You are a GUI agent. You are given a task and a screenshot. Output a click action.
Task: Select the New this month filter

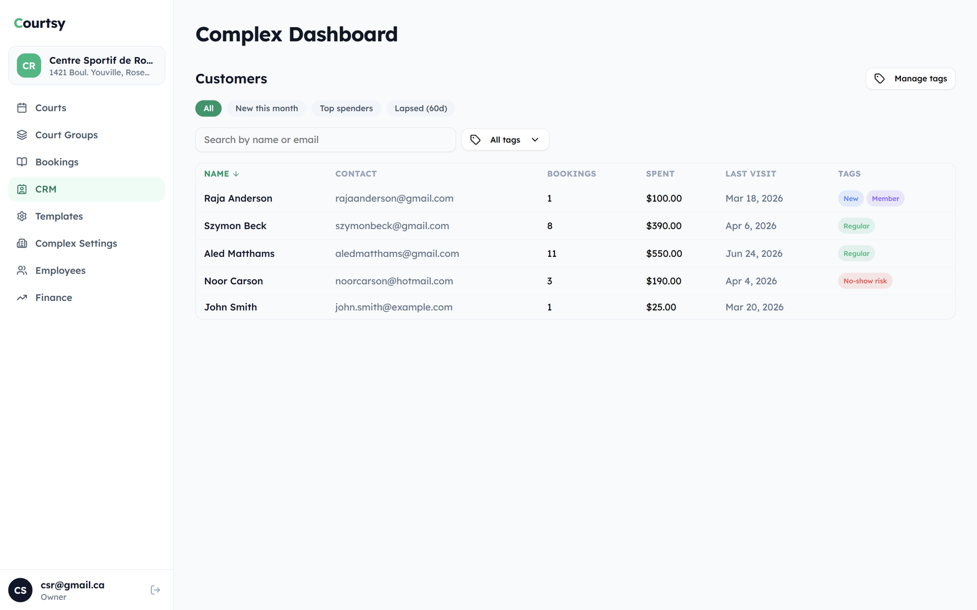[x=267, y=108]
